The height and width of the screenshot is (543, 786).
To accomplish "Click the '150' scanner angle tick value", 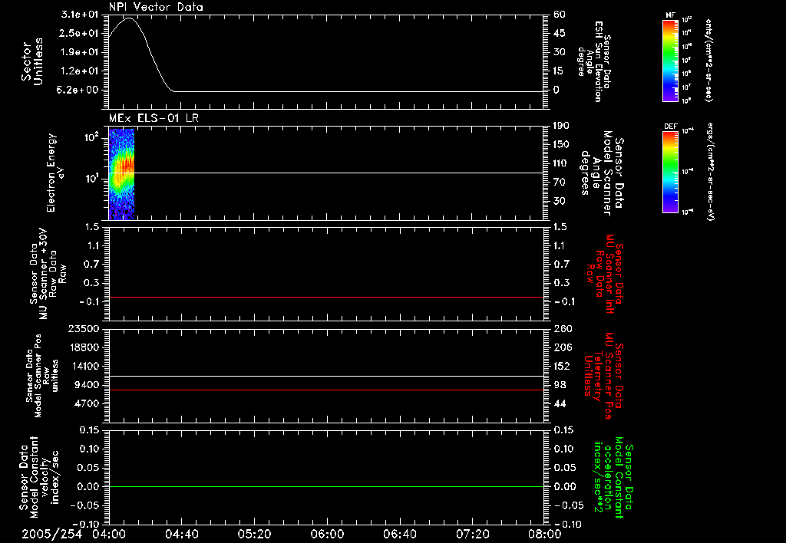I will [x=561, y=145].
